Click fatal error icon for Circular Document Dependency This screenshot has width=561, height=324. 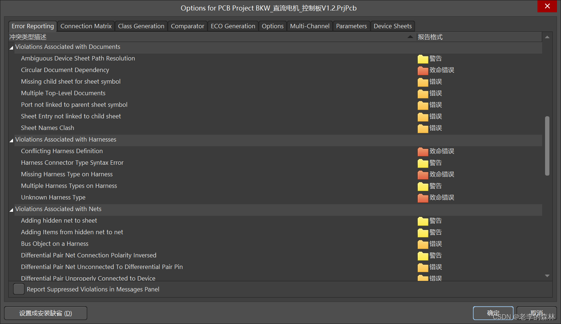(423, 70)
